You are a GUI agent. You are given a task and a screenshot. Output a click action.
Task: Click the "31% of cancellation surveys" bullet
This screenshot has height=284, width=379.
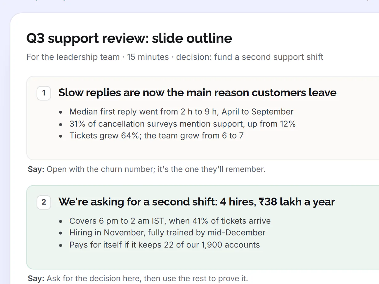[x=183, y=124]
